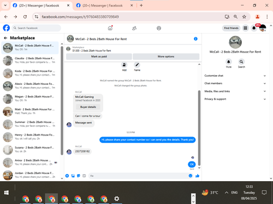Open Matt chat in list

(30, 111)
